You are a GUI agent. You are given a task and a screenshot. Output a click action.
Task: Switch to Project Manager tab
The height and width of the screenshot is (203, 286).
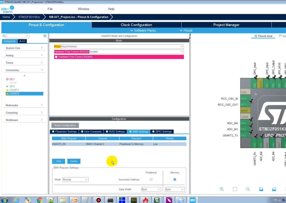226,25
